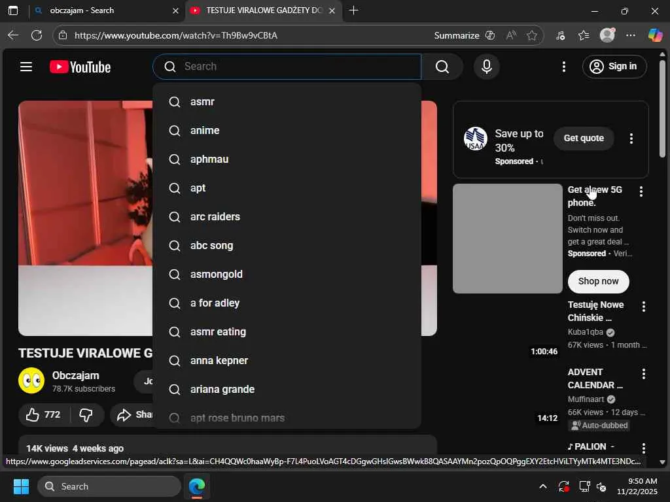
Task: Refresh the page
Action: coord(37,35)
